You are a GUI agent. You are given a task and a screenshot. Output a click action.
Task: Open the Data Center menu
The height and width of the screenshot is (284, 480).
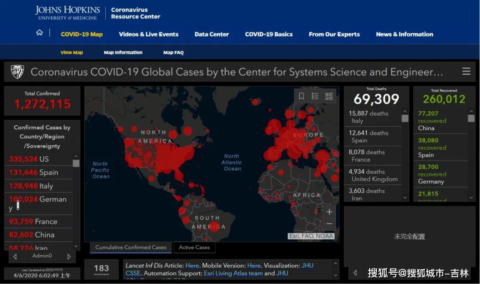212,34
